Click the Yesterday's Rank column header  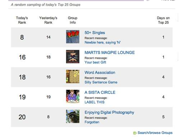click(x=48, y=20)
